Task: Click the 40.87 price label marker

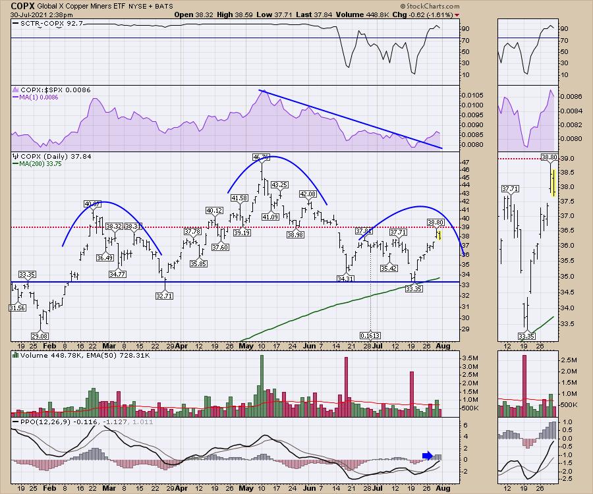Action: click(x=93, y=204)
